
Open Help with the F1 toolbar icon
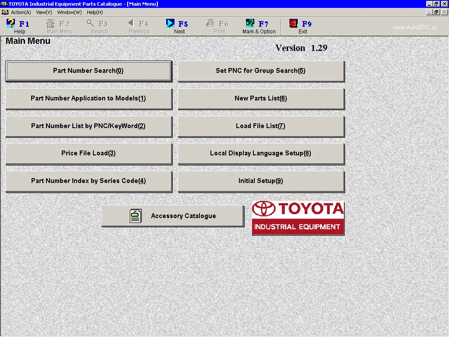pyautogui.click(x=11, y=24)
